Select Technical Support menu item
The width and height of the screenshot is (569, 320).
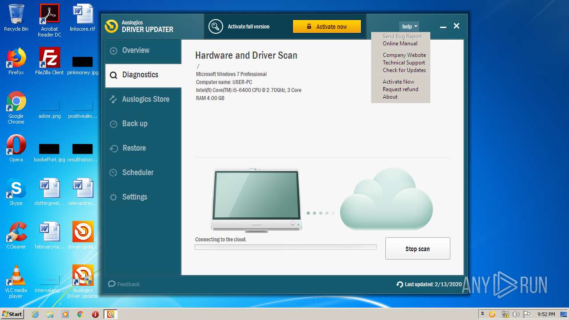point(404,63)
